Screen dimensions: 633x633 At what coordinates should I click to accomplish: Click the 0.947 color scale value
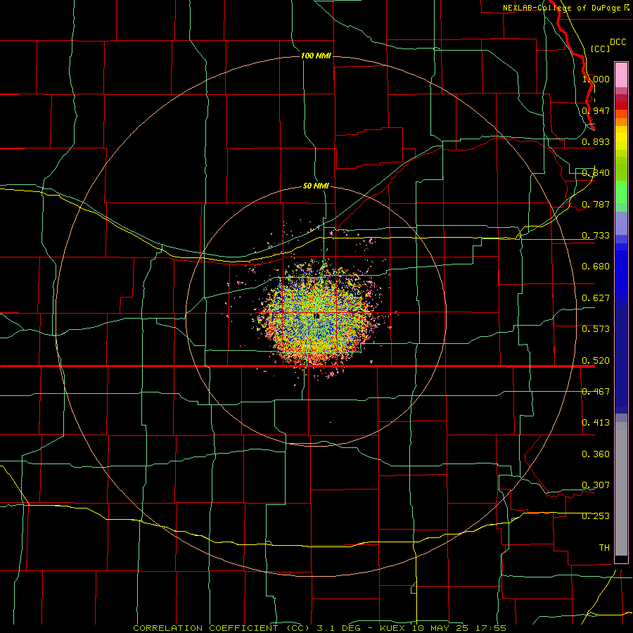tap(596, 110)
